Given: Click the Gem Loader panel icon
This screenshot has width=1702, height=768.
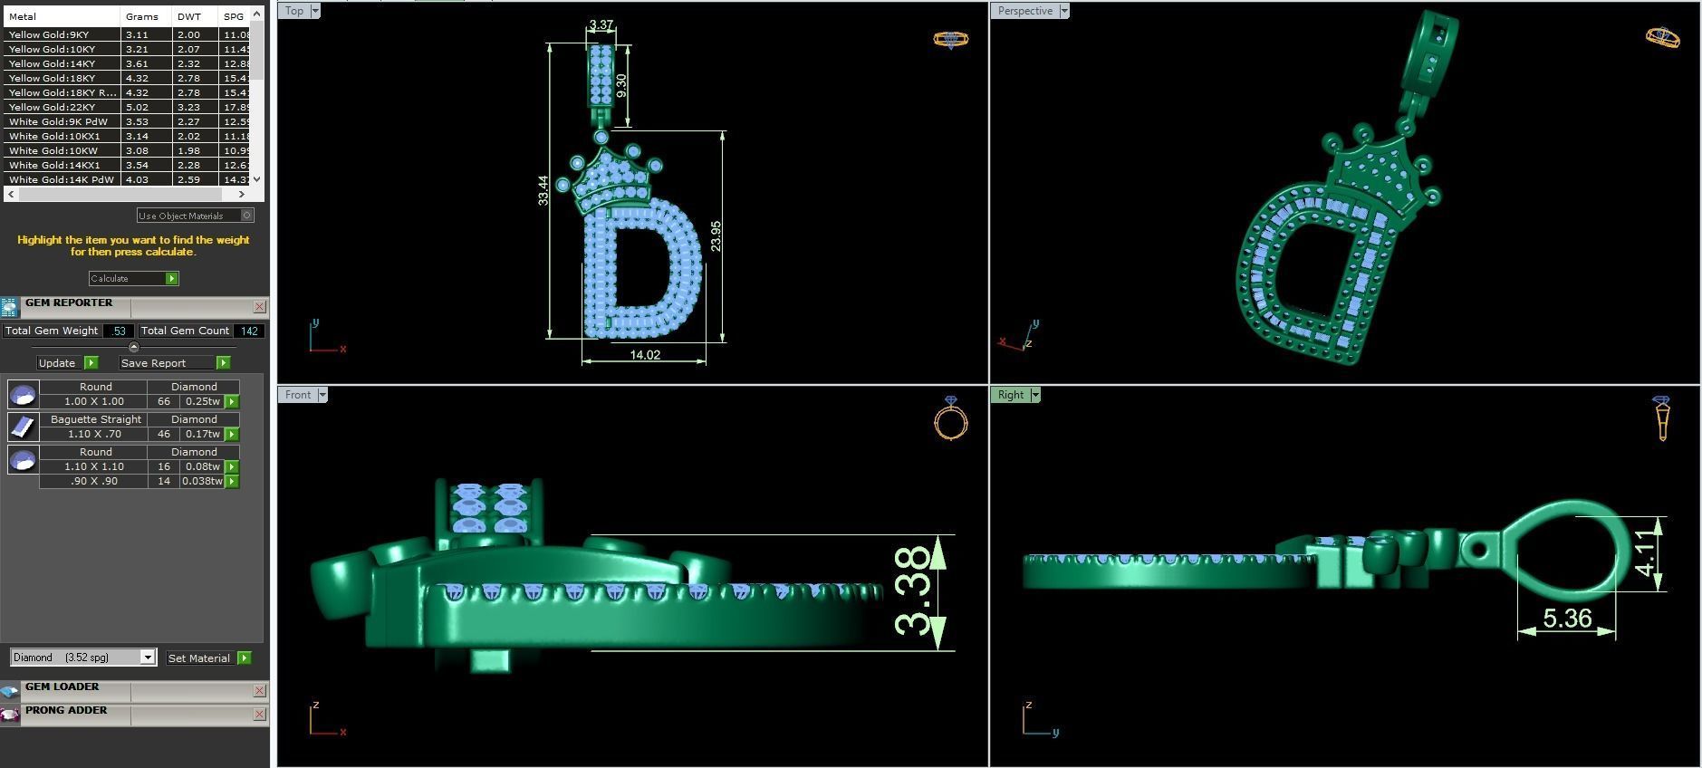Looking at the screenshot, I should point(10,692).
